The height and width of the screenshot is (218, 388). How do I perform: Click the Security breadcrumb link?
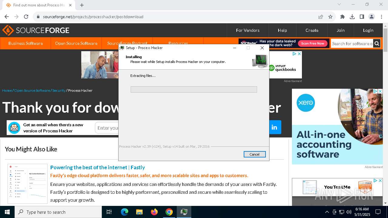(x=59, y=91)
